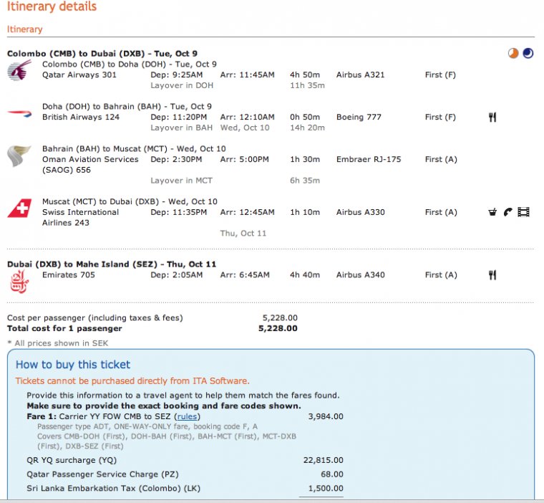Click the Oman Aviation Services logo
This screenshot has width=544, height=503.
click(19, 156)
